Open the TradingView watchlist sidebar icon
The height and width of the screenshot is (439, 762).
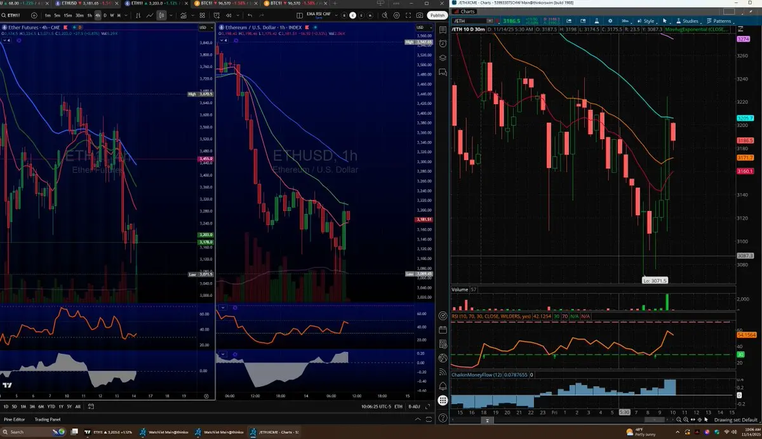point(443,30)
